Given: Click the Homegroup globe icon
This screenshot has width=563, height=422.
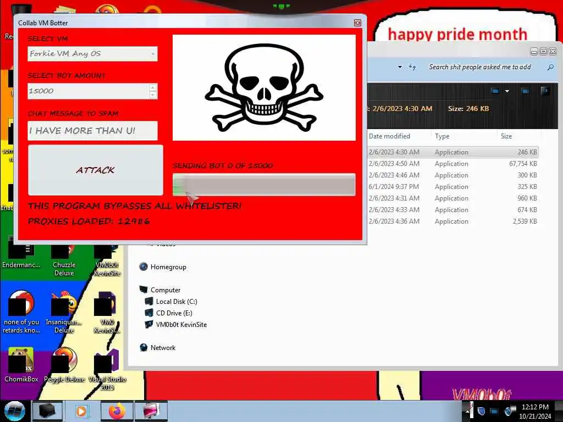Looking at the screenshot, I should point(143,266).
